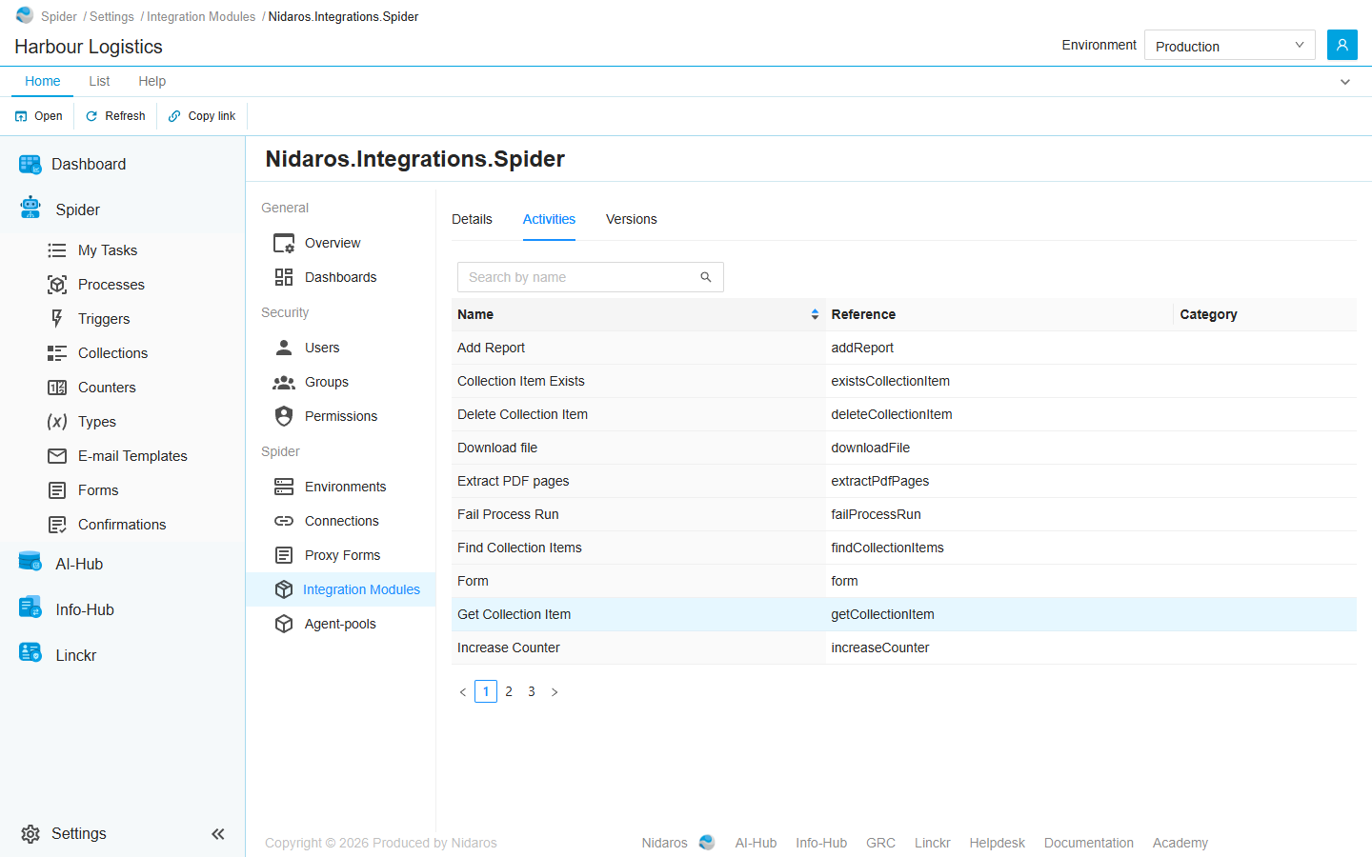The image size is (1372, 857).
Task: Select the Increase Counter row
Action: pyautogui.click(x=904, y=648)
